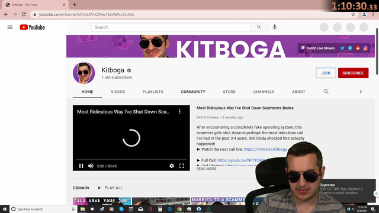
Task: Search within the channel using magnifier icon
Action: tap(326, 92)
